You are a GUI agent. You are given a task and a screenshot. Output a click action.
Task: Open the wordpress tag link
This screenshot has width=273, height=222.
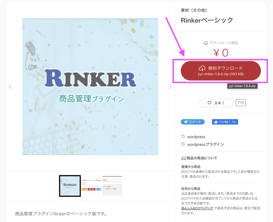point(196,137)
